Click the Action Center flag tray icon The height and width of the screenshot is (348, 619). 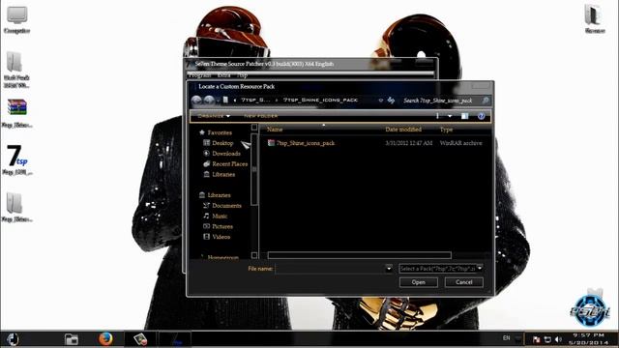pos(536,339)
